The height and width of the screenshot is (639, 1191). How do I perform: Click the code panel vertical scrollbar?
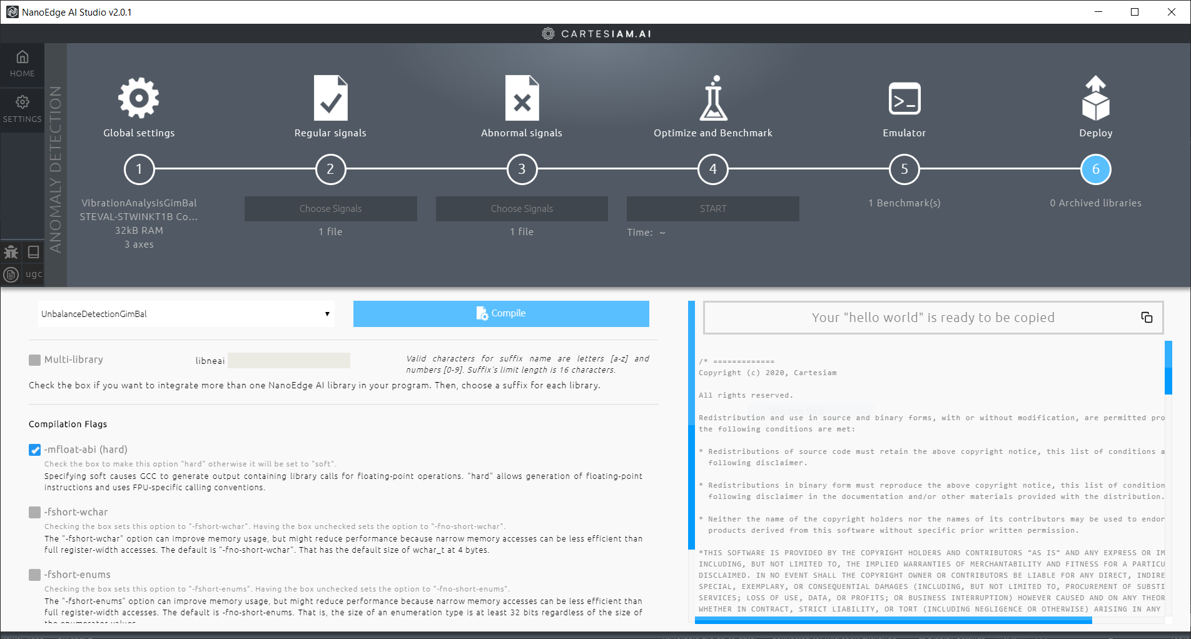click(1168, 368)
